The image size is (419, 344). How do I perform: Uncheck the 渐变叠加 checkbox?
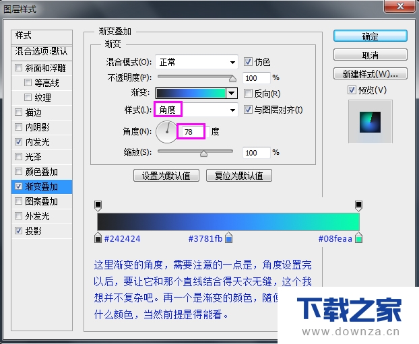18,186
